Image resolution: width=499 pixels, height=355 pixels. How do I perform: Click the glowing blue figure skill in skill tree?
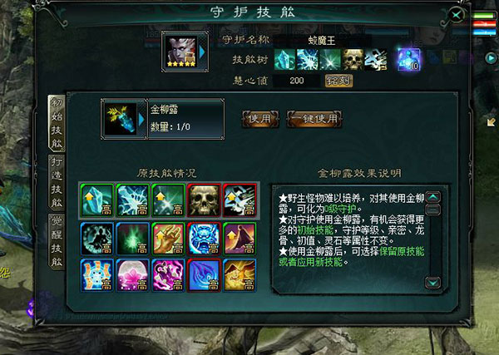click(409, 59)
